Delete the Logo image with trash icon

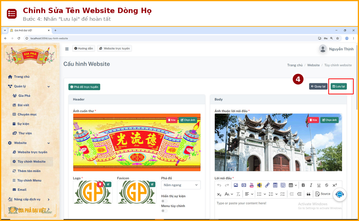[x=100, y=184]
